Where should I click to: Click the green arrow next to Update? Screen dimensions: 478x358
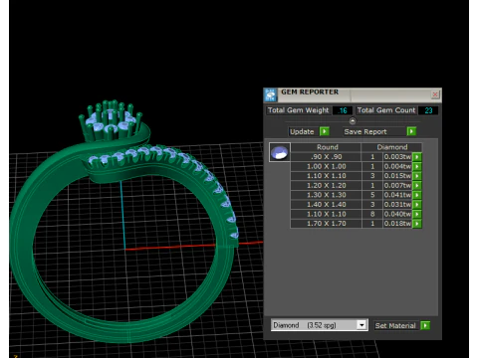[325, 131]
